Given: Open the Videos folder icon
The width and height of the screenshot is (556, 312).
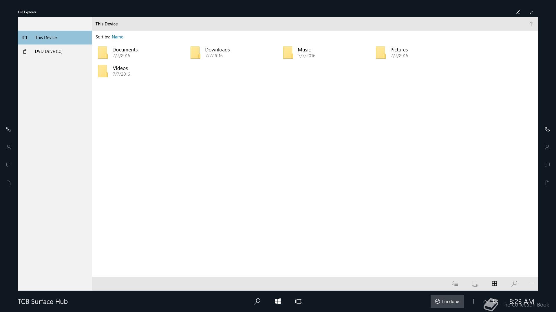Looking at the screenshot, I should 103,71.
